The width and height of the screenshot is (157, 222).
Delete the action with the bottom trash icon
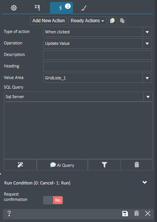136,213
